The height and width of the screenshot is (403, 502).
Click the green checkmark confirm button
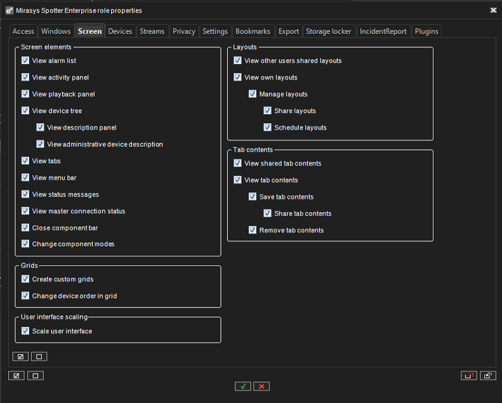pyautogui.click(x=242, y=386)
